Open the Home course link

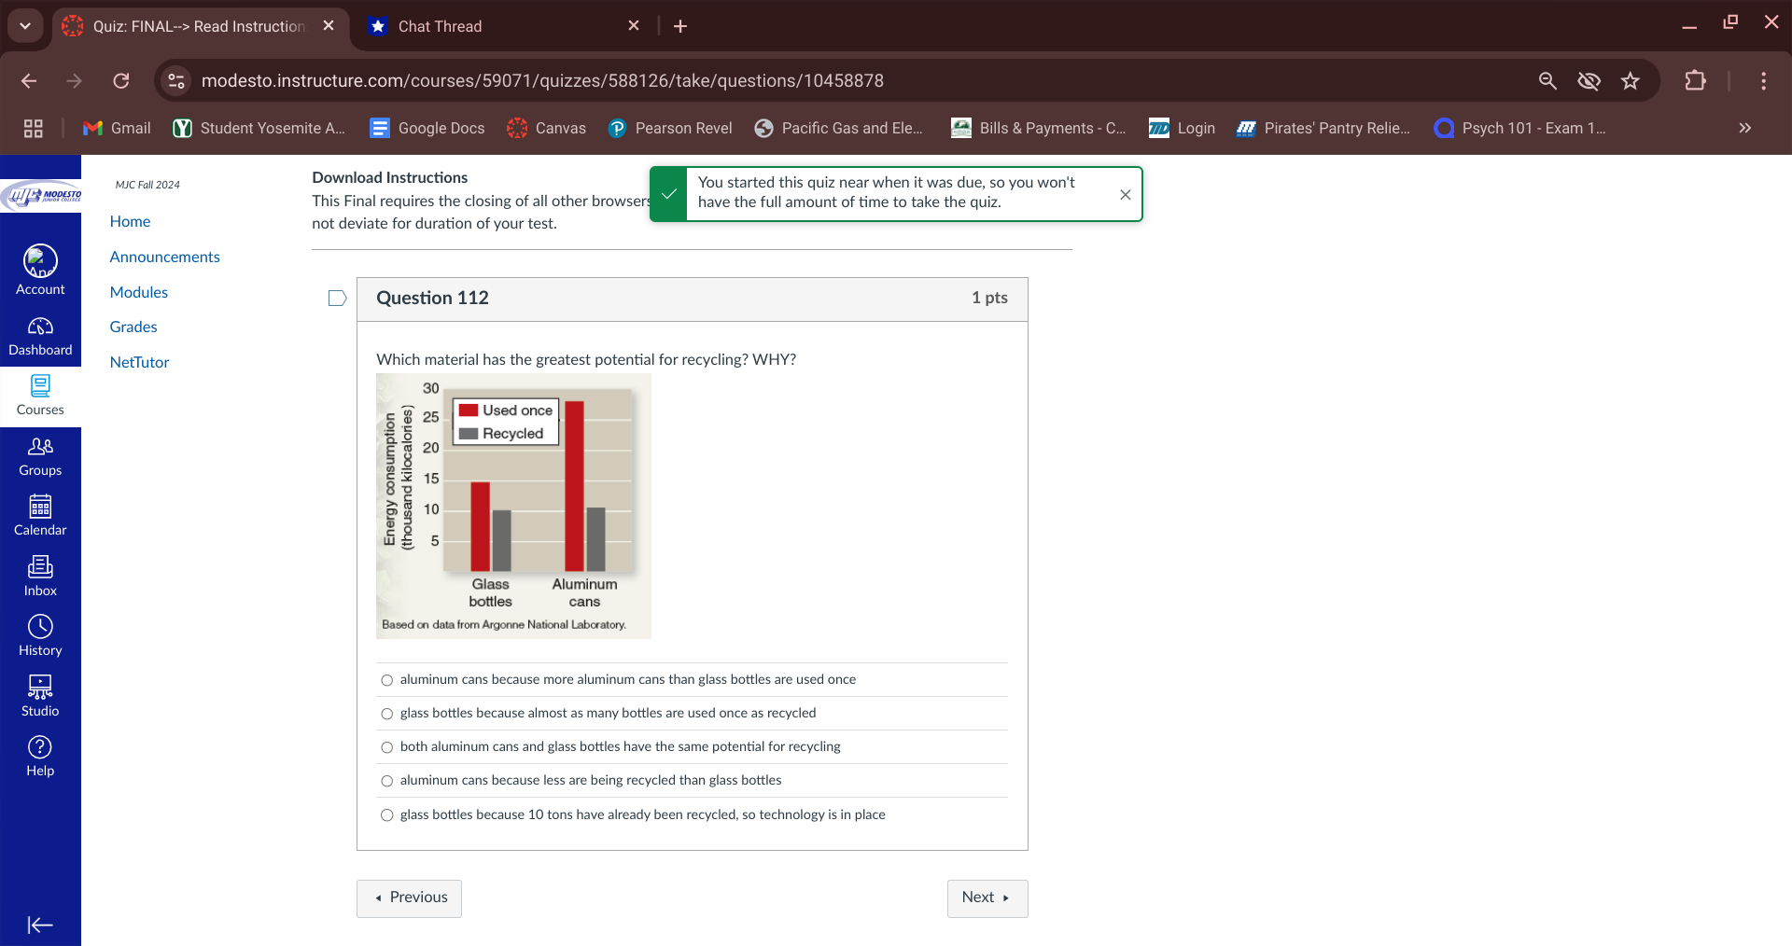tap(130, 222)
